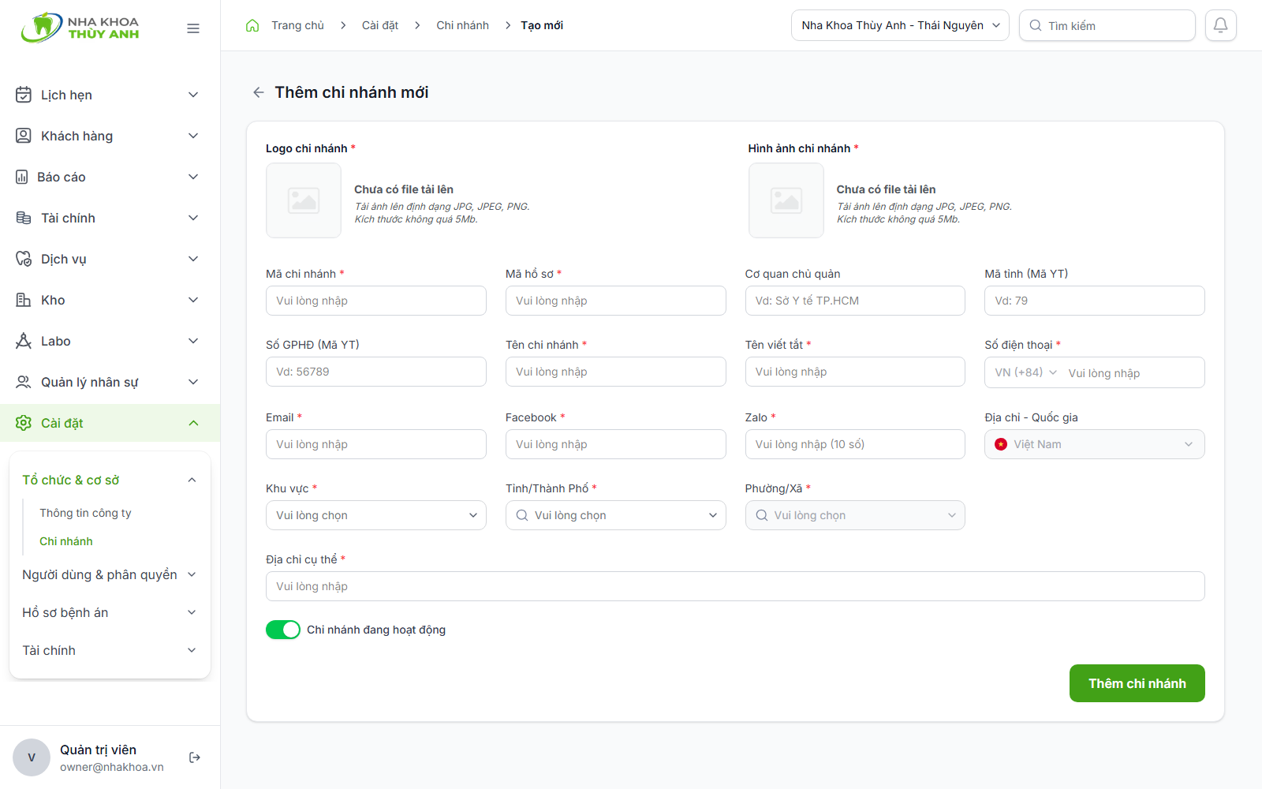Screen dimensions: 1262x789
Task: Click the Tài chính money icon in main menu
Action: [x=24, y=218]
